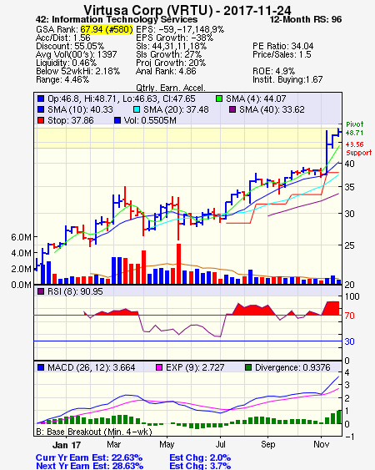Click the red 43.56 Support label
Image resolution: width=375 pixels, height=470 pixels.
point(358,149)
